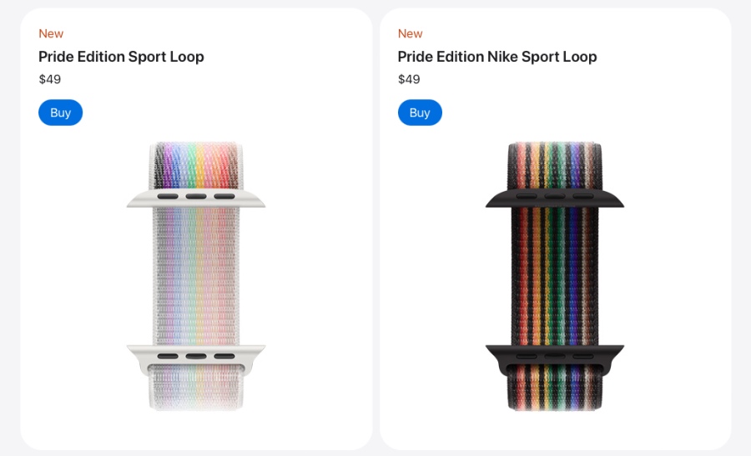Select the New label above Nike Sport Loop
Screen dimensions: 751x456
410,33
